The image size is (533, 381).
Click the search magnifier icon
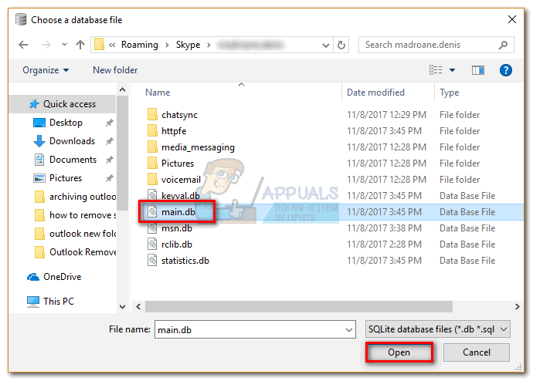504,45
